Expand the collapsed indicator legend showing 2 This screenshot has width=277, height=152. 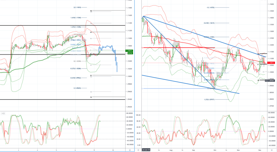pyautogui.click(x=3, y=114)
